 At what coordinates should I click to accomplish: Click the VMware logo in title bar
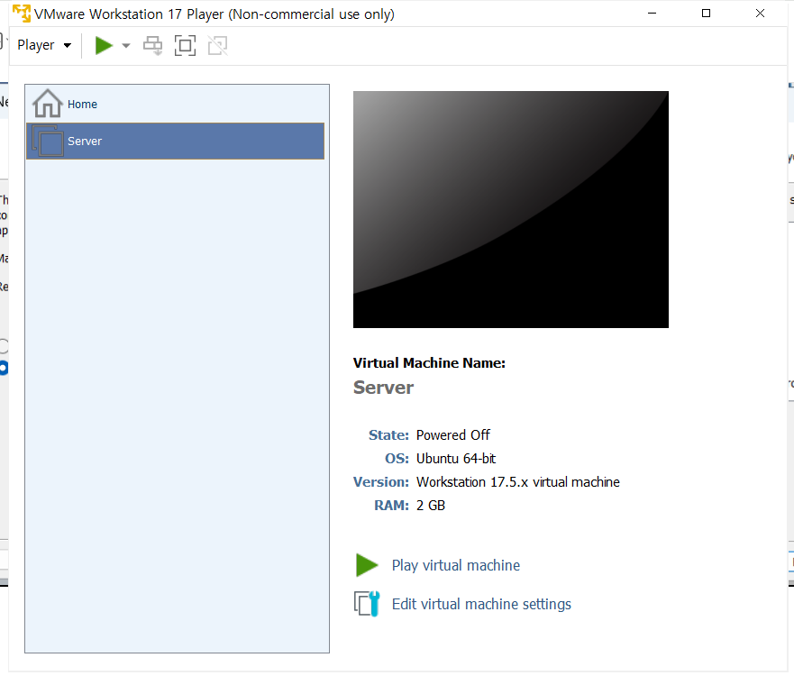click(x=22, y=14)
